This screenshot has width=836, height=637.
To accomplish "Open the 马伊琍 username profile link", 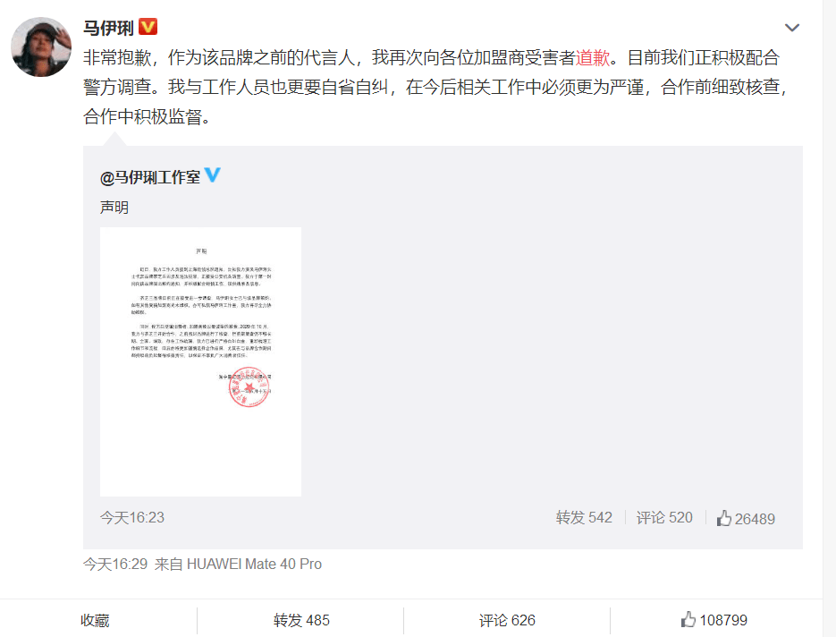I will (x=108, y=27).
